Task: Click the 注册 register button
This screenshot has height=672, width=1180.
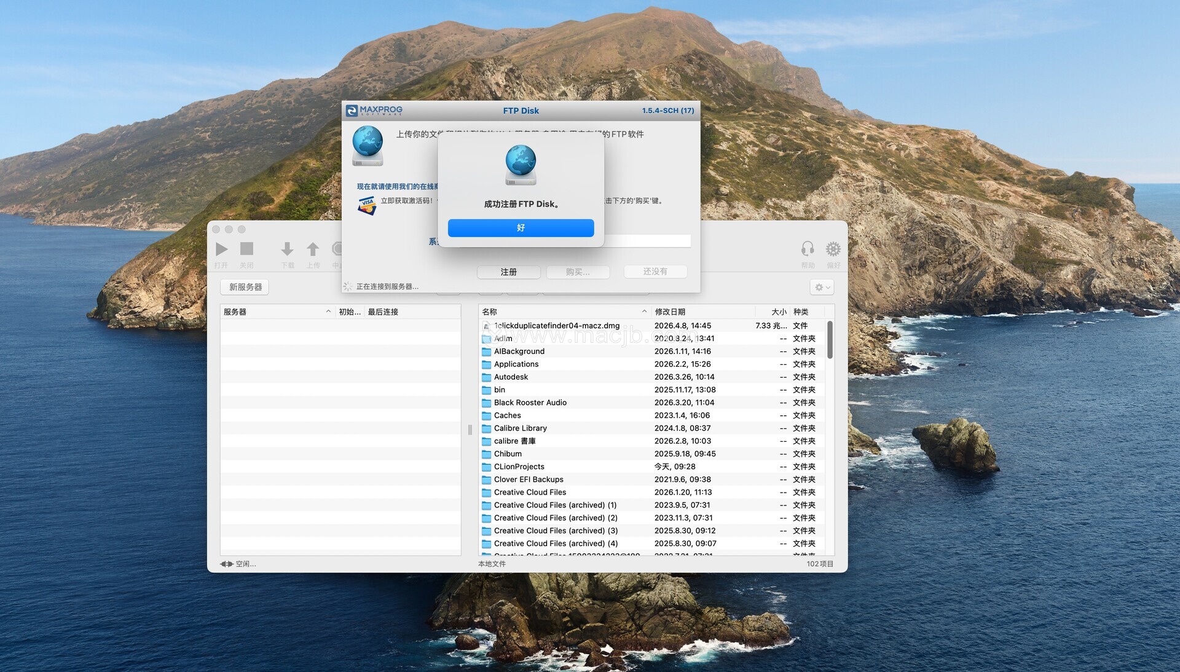Action: click(508, 272)
